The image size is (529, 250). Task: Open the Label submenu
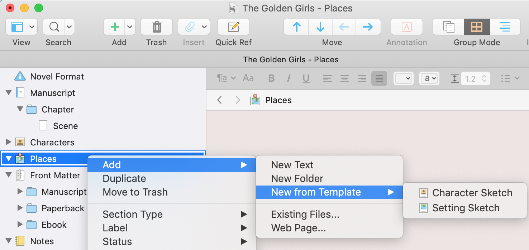click(172, 228)
